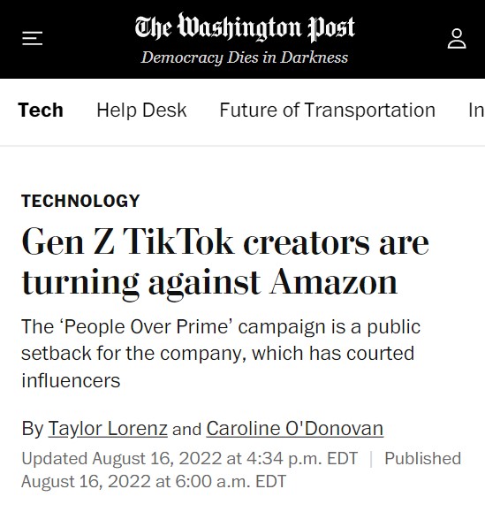Click the divider between Updated and Published
Screen dimensions: 485x512
point(371,459)
